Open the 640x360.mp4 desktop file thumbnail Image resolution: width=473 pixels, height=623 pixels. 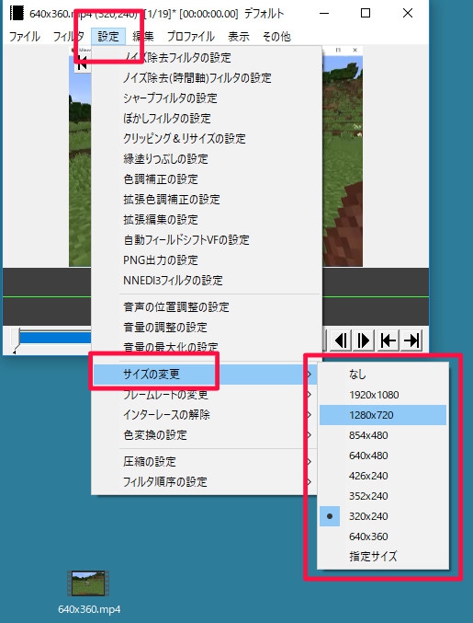(x=88, y=583)
